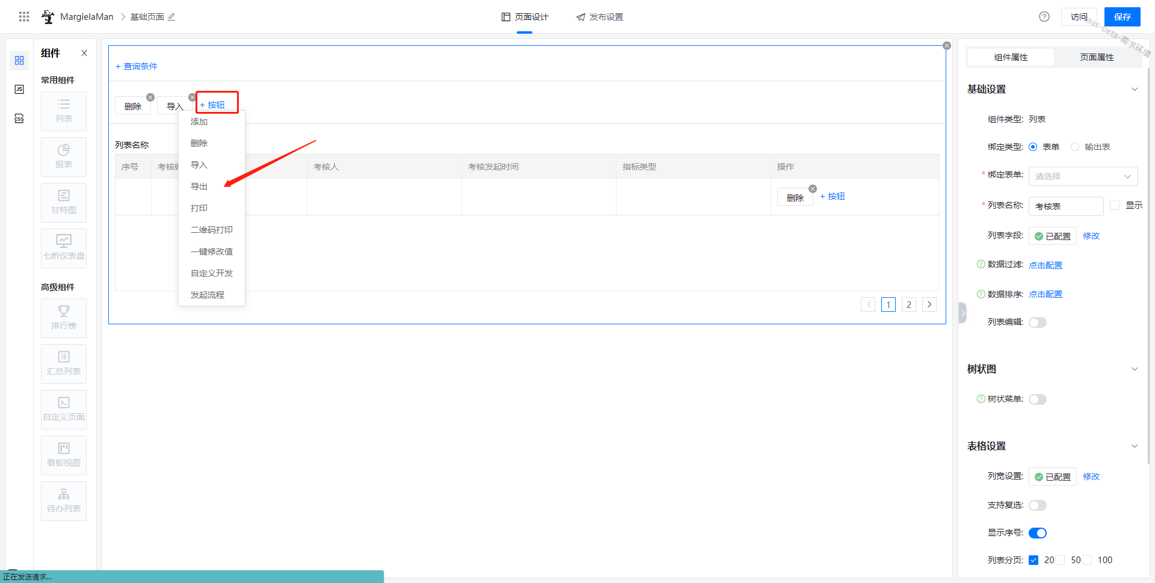Viewport: 1155px width, 583px height.
Task: Select the 待办列表 component
Action: click(x=64, y=501)
